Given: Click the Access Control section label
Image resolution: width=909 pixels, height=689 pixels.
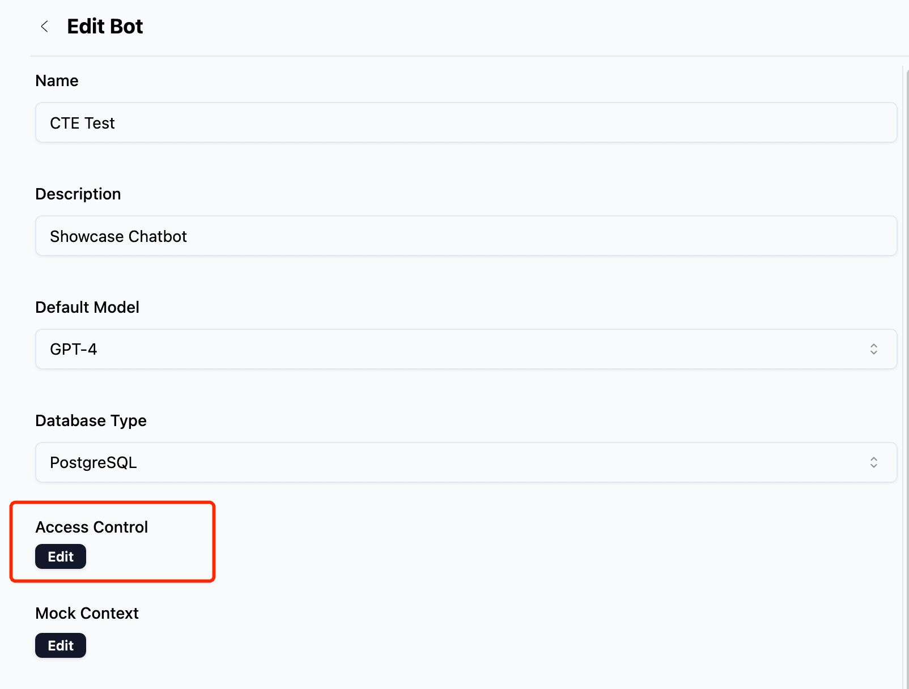Looking at the screenshot, I should (92, 528).
